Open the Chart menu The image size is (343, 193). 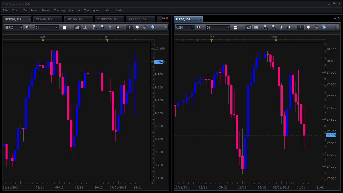click(16, 10)
